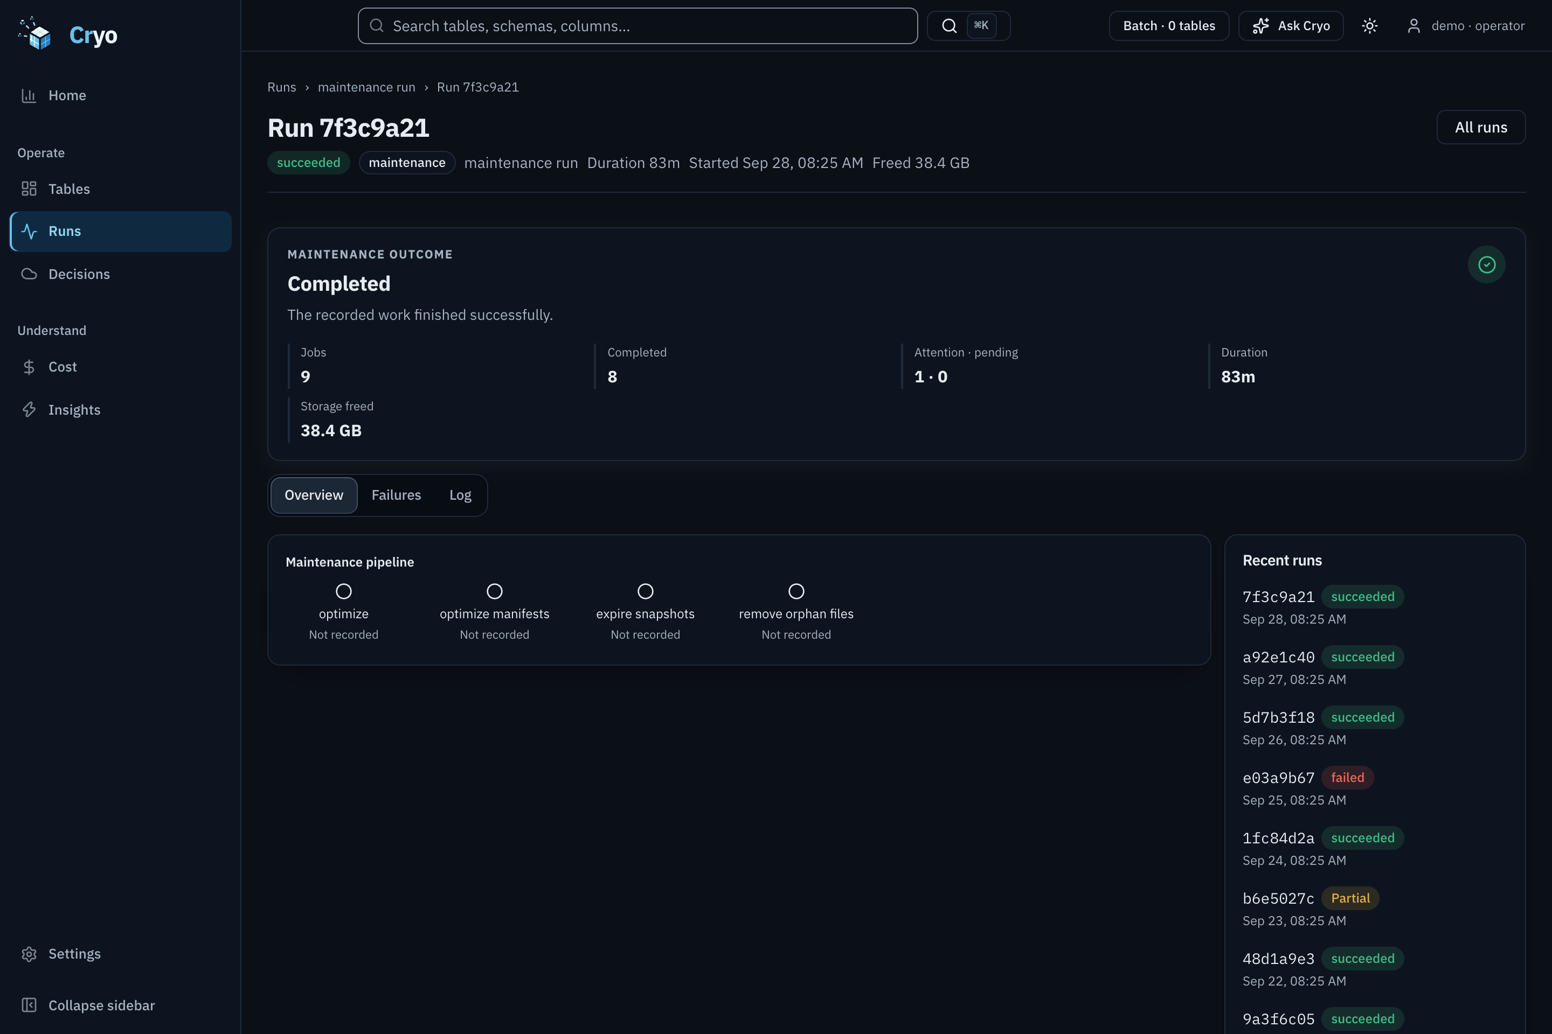
Task: Open the Batch 0 tables button
Action: click(1169, 26)
